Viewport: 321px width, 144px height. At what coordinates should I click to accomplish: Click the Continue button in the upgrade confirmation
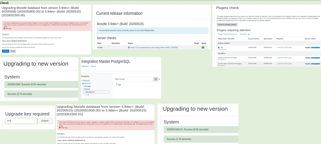5,51
